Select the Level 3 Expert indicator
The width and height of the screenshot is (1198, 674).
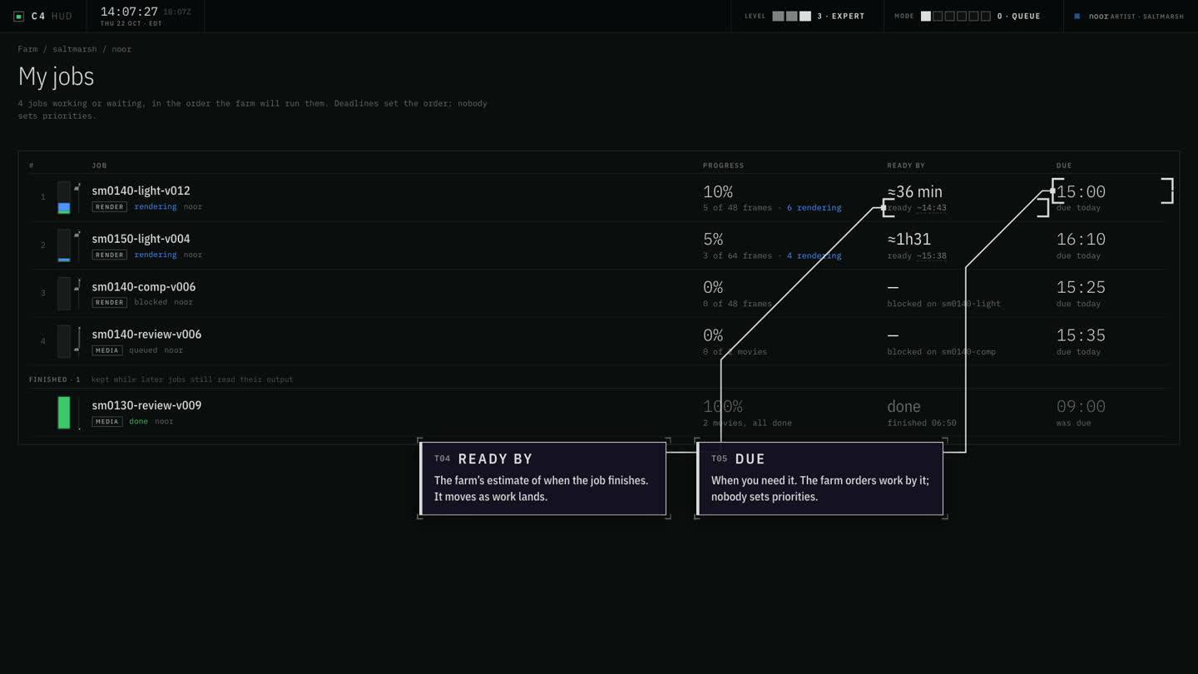804,17
